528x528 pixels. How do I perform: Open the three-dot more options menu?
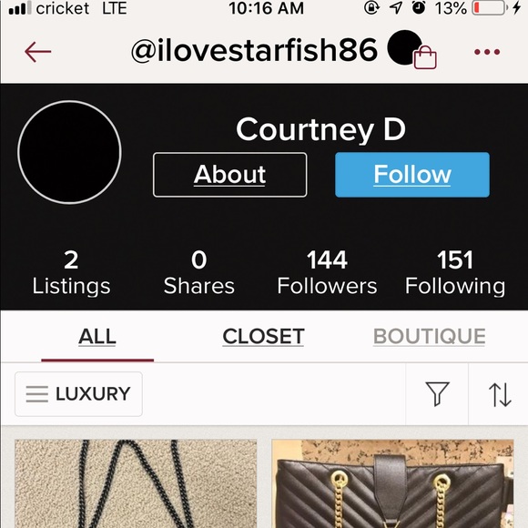tap(487, 52)
